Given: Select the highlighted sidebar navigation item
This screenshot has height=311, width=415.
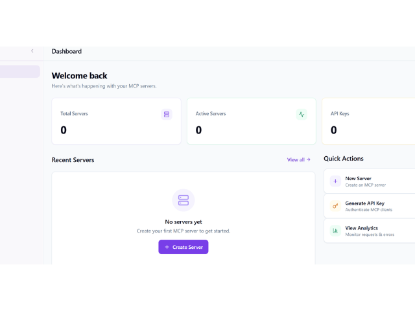Looking at the screenshot, I should (19, 71).
